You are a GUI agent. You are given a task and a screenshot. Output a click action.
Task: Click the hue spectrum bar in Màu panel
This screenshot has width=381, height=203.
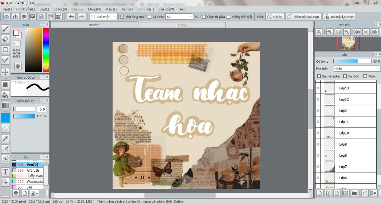coord(46,50)
